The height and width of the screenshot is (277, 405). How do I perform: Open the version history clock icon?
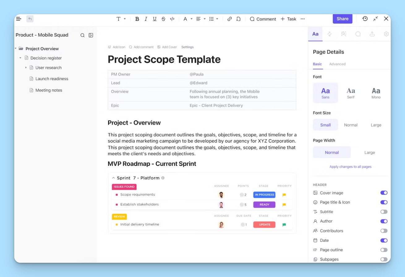365,19
